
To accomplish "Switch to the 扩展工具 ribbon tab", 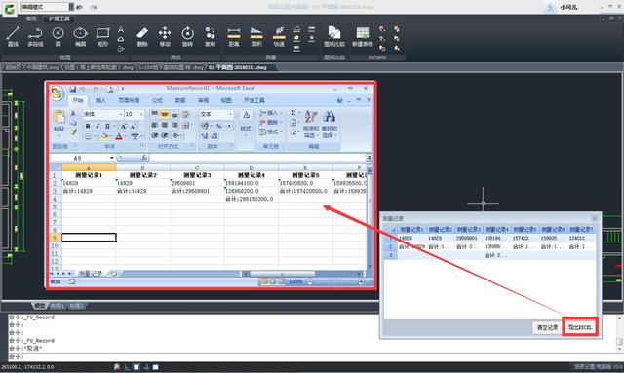I will [x=59, y=19].
